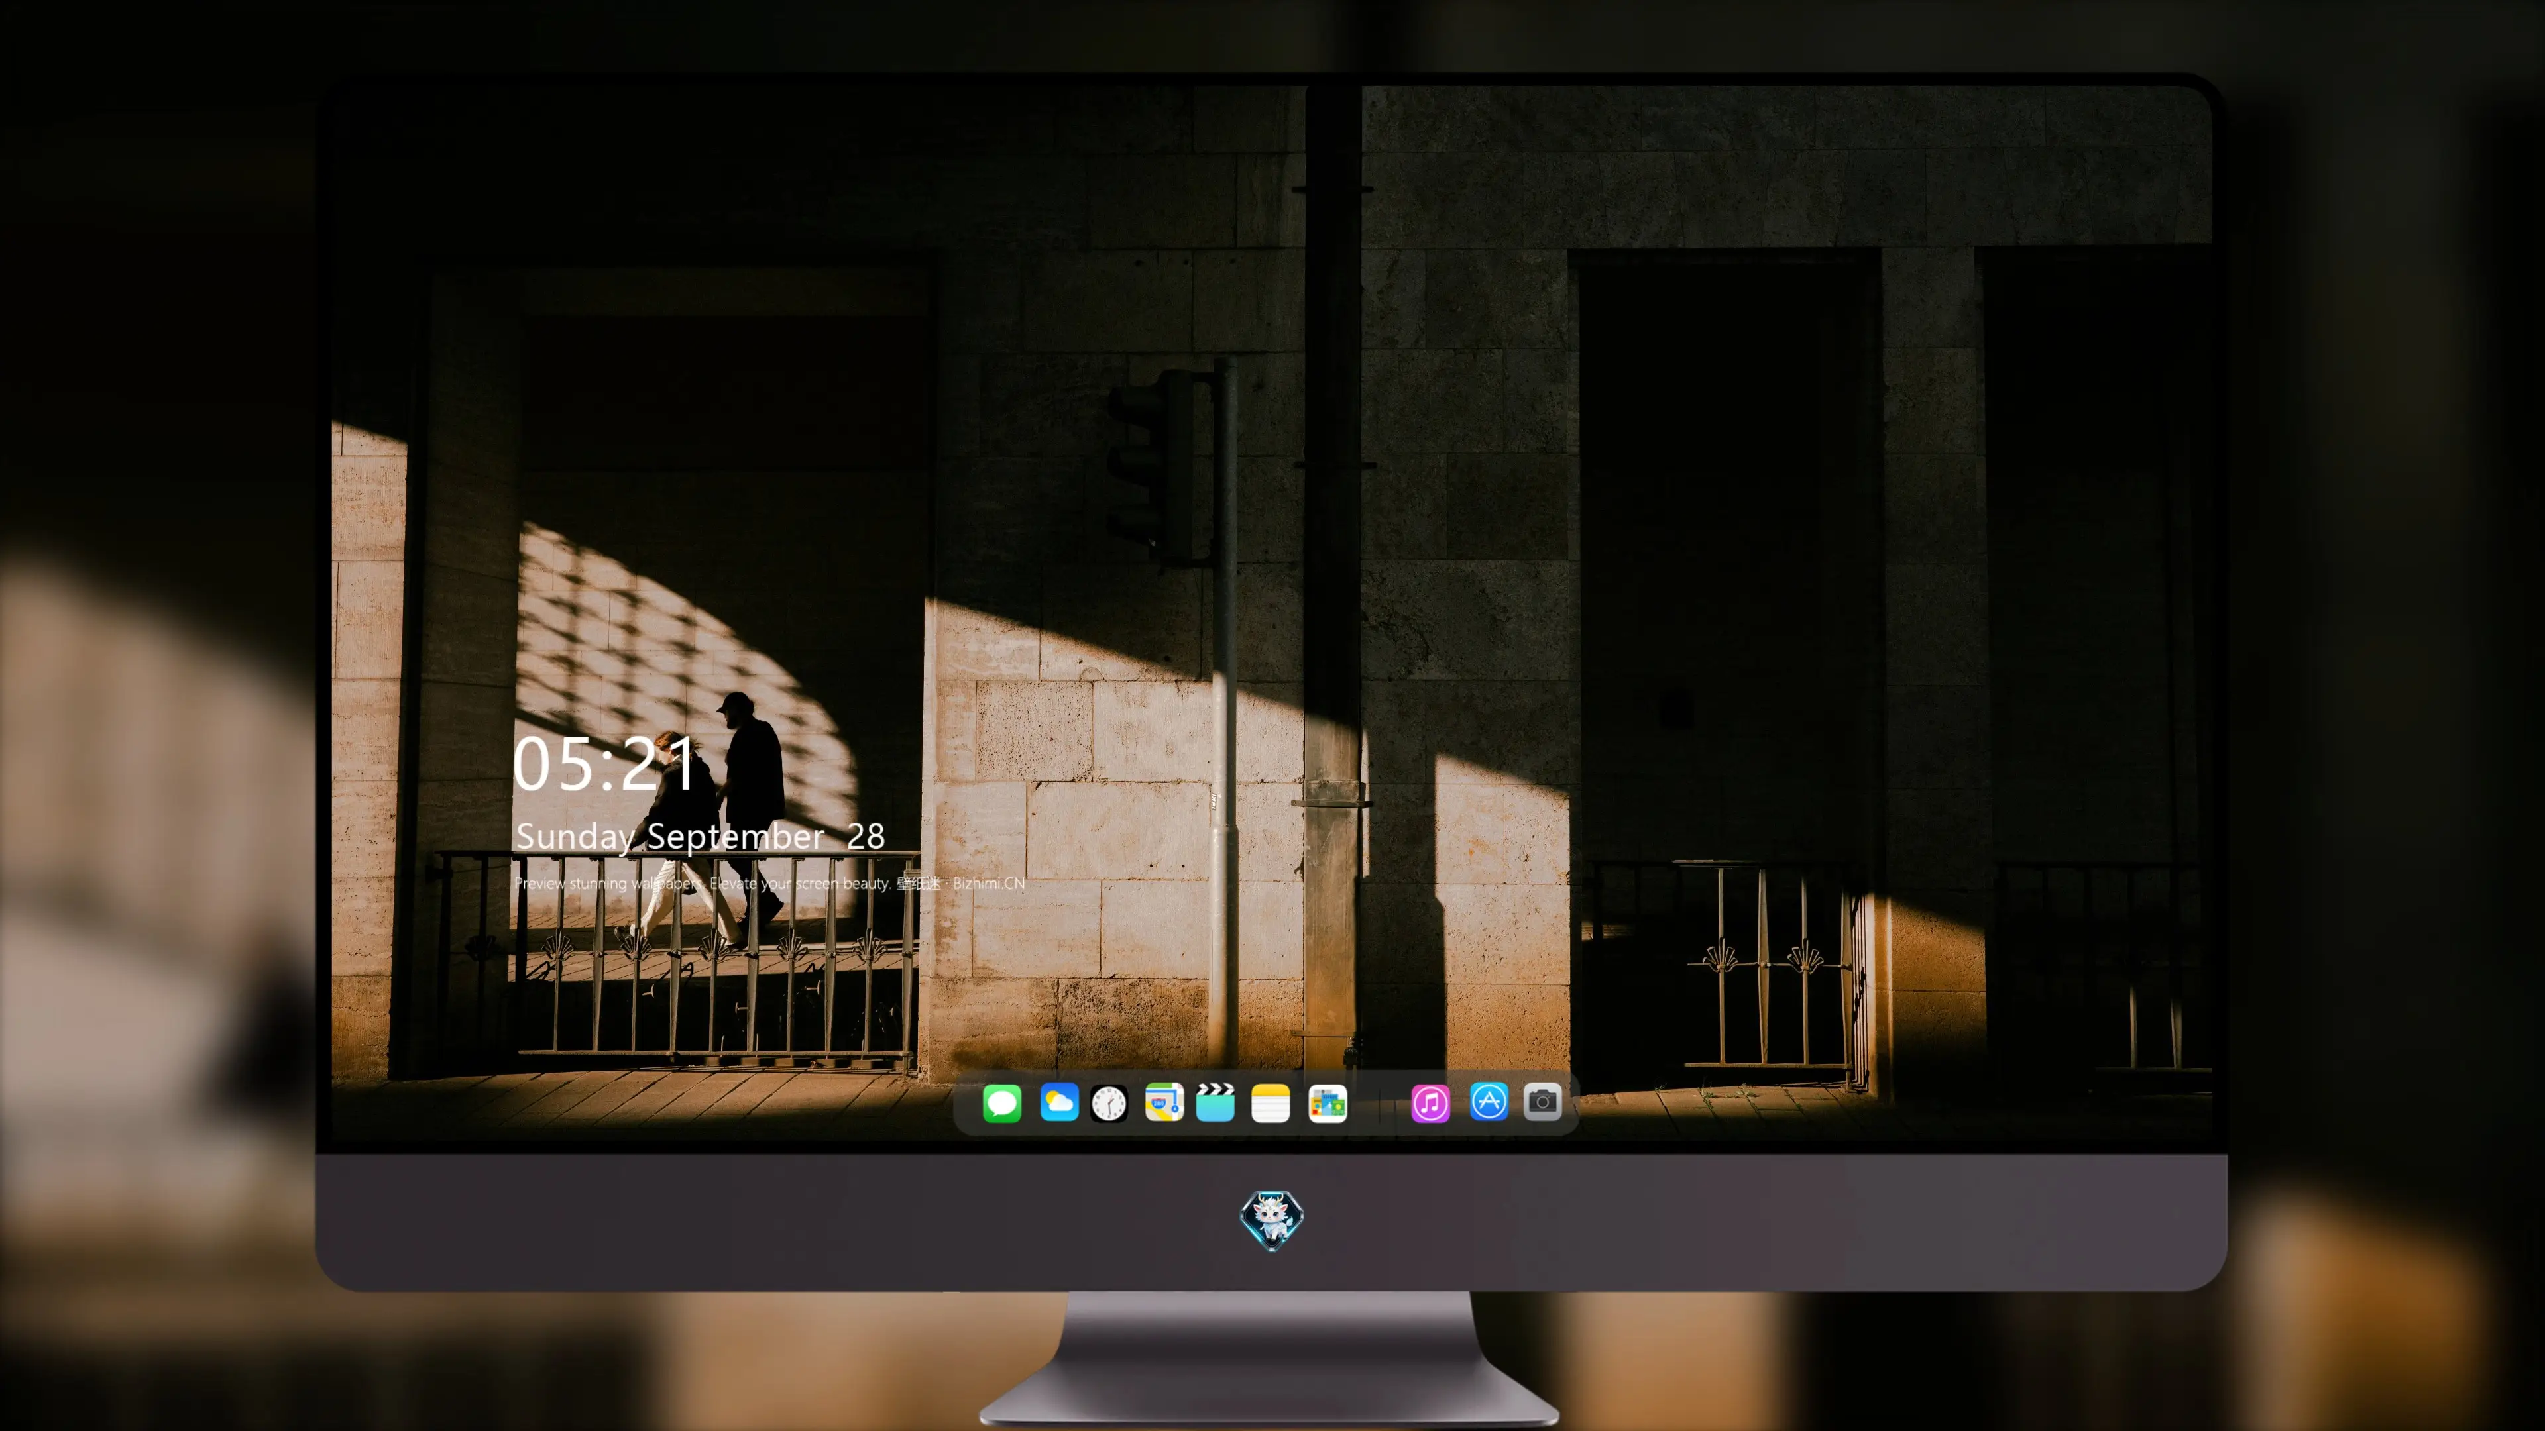
Task: Open the Videos clapperboard app
Action: (x=1216, y=1102)
